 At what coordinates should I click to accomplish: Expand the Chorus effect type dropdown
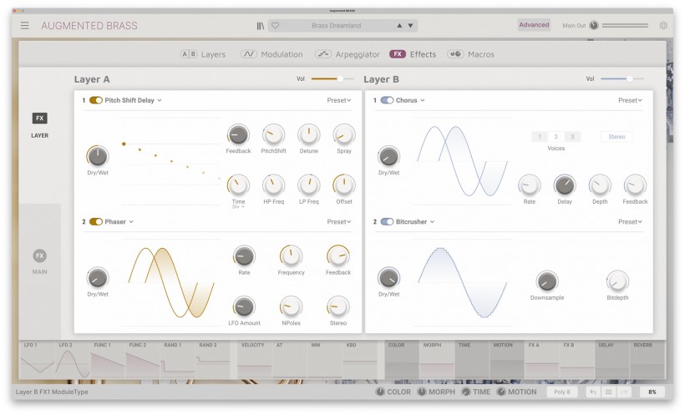coord(410,100)
